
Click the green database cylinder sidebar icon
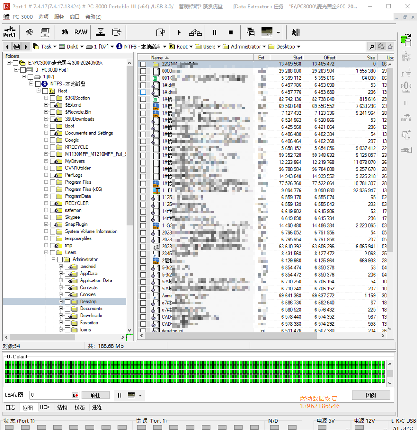pos(406,40)
